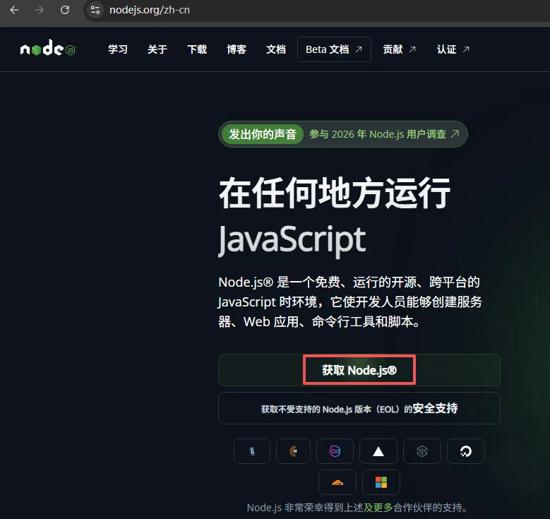Click the browser forward arrow

(40, 10)
